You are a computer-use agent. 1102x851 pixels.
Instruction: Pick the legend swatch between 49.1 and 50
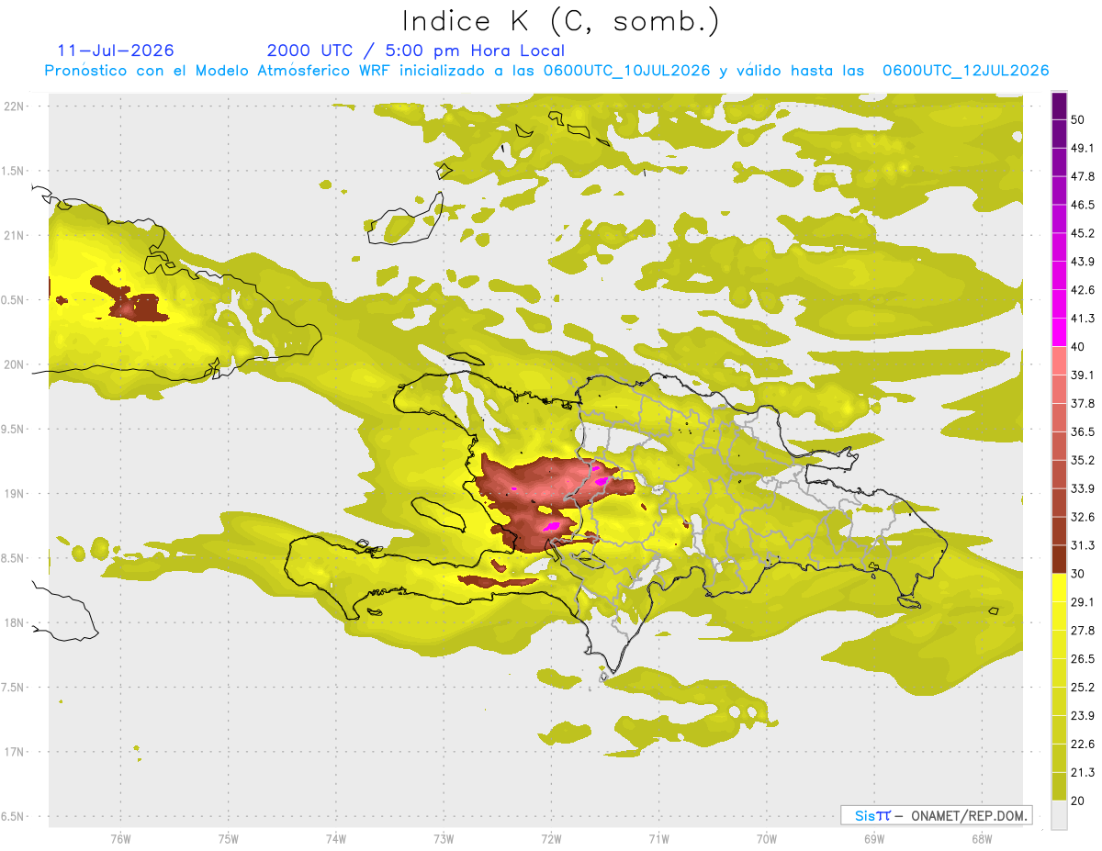(x=1059, y=134)
